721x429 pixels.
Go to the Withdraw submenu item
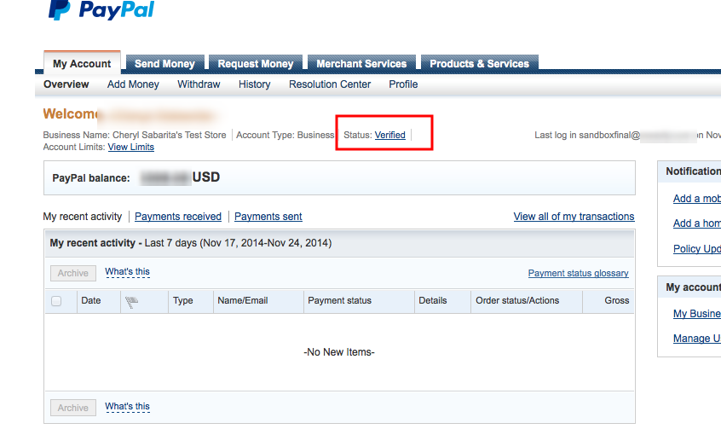199,84
